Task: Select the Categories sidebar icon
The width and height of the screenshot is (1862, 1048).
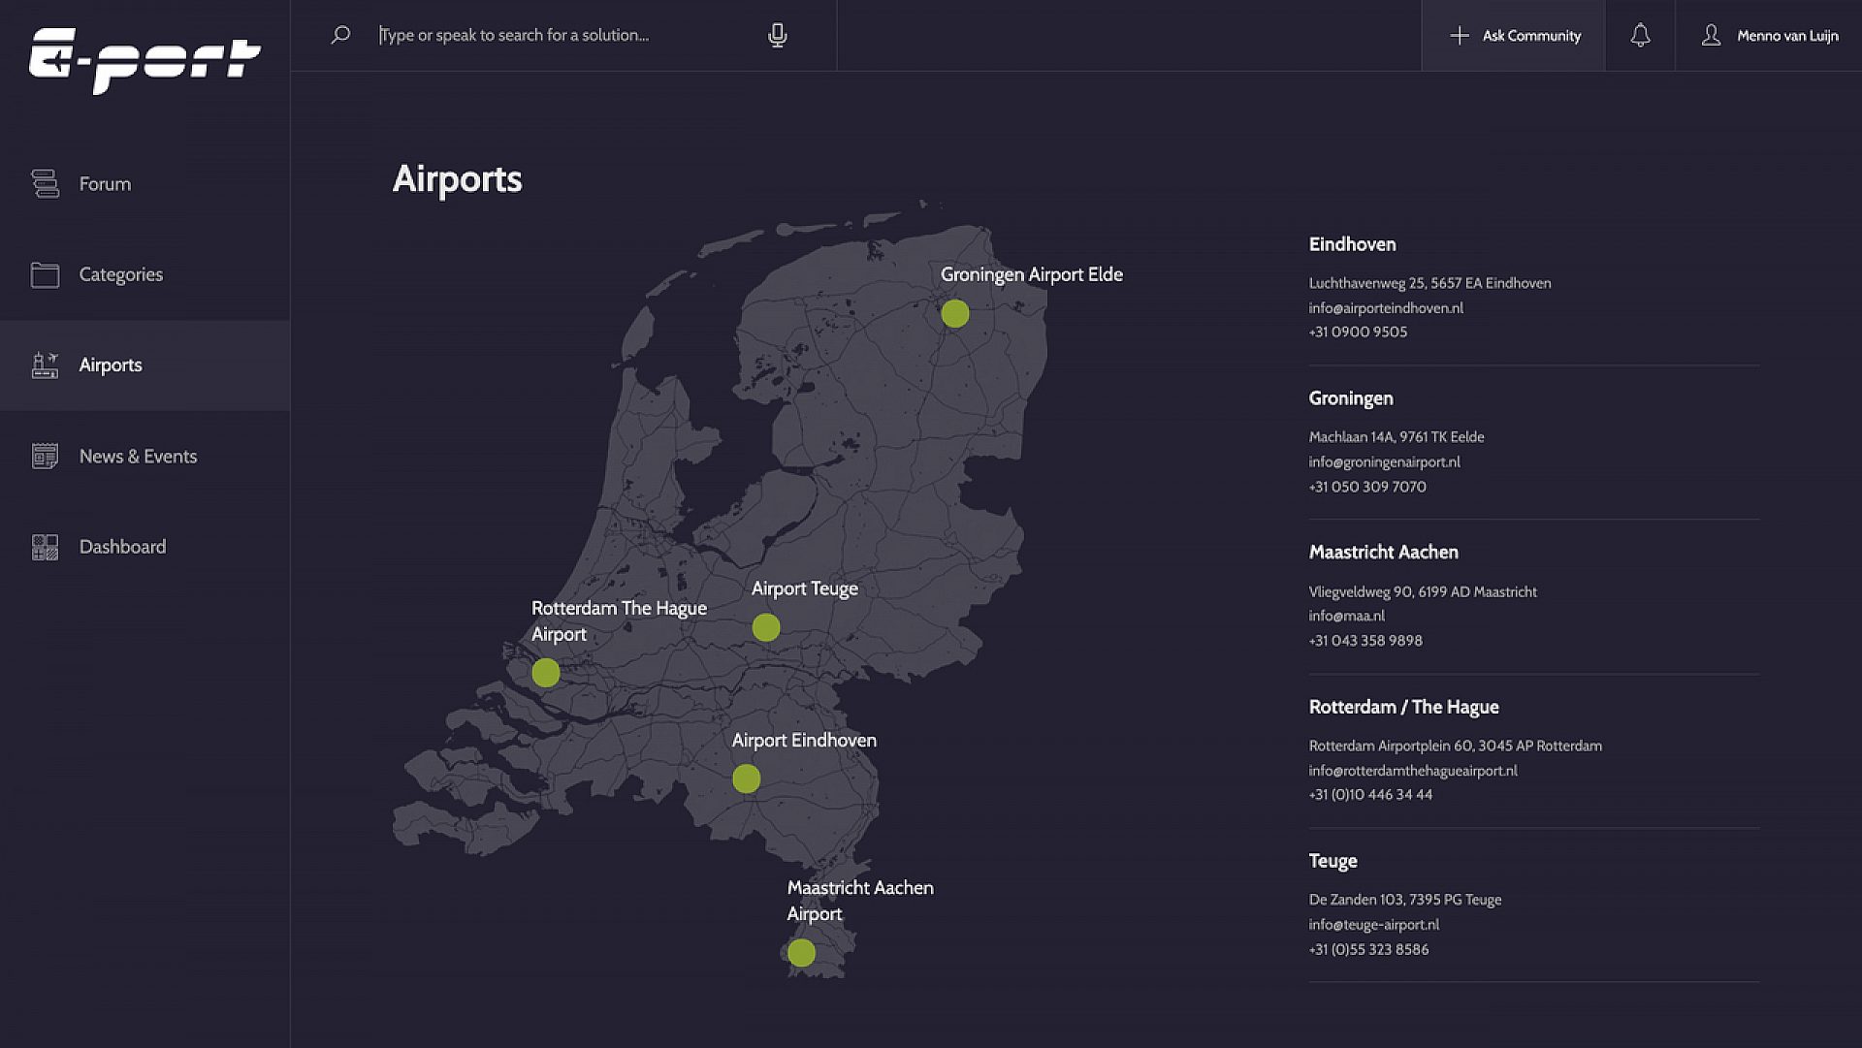Action: tap(45, 273)
